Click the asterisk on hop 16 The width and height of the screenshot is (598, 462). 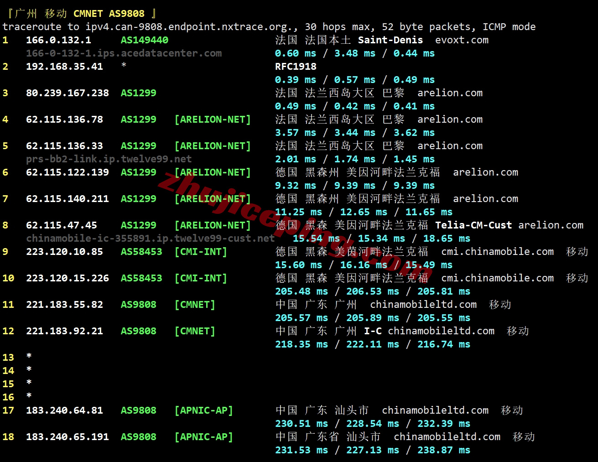29,396
